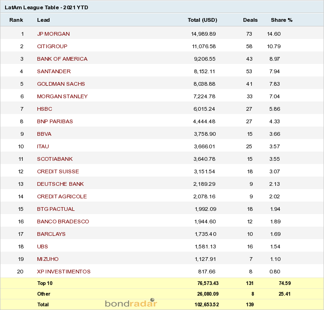Select total deals count 139
This screenshot has height=310, width=324.
(250, 304)
